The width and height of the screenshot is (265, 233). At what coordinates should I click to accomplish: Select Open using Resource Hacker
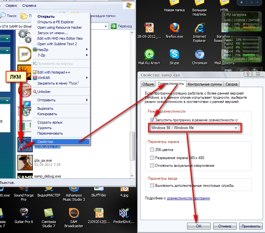[61, 27]
